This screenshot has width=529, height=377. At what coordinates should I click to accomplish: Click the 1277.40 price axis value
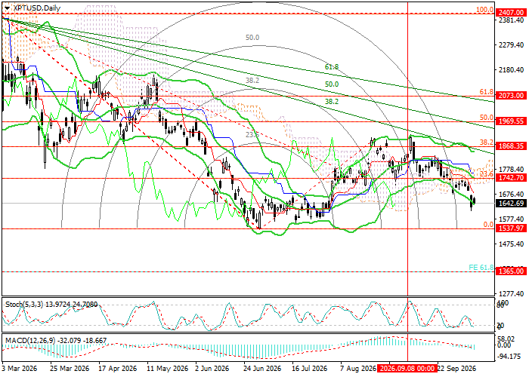point(512,294)
